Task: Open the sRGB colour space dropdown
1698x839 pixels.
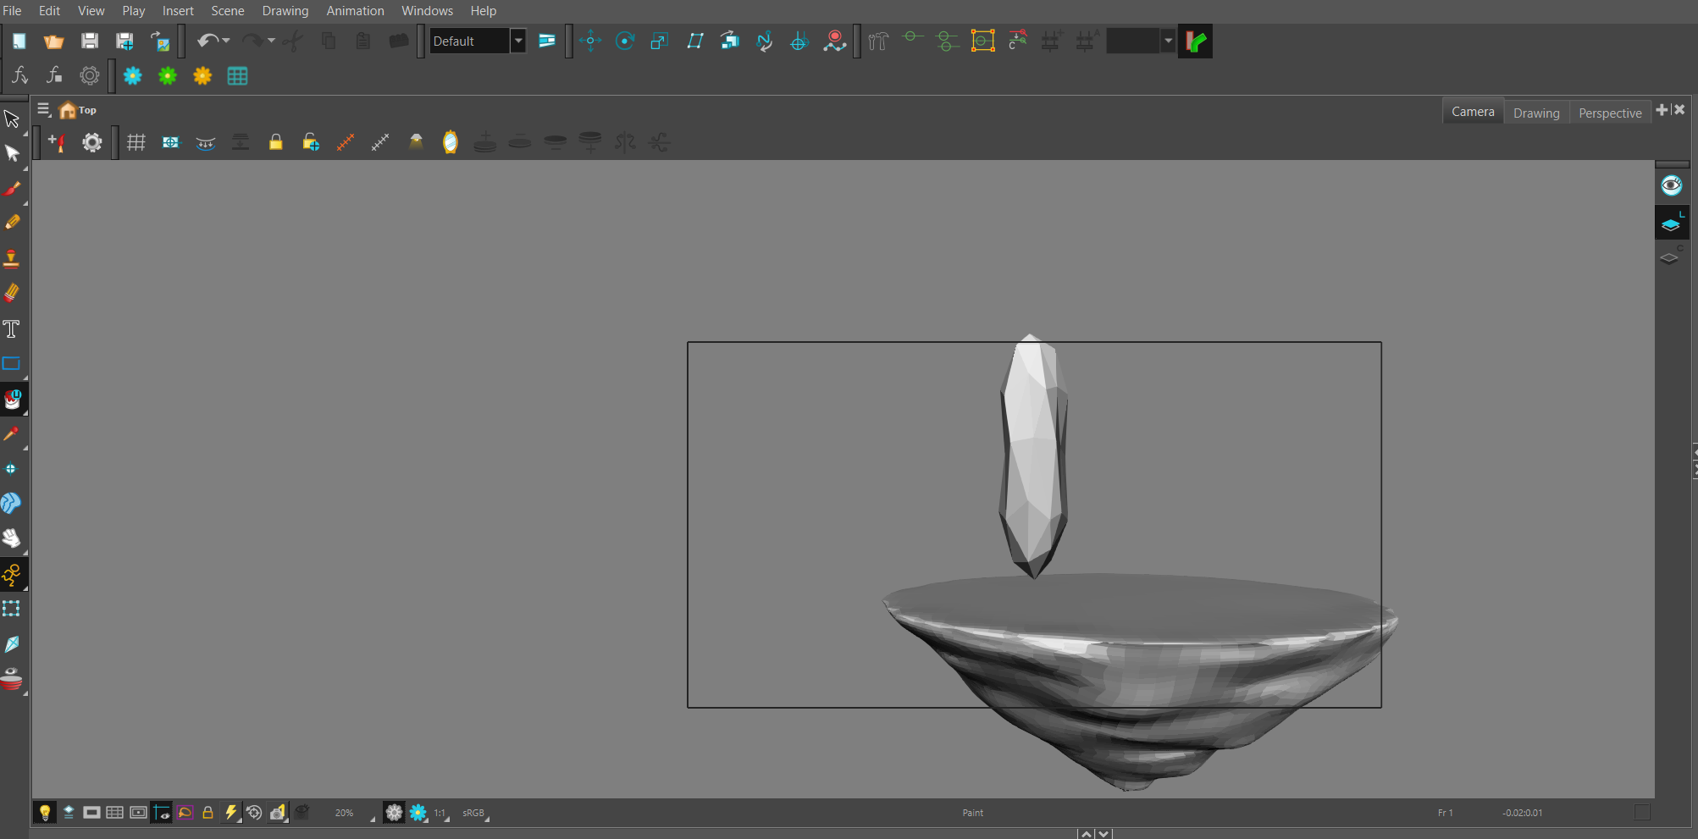Action: pyautogui.click(x=476, y=813)
